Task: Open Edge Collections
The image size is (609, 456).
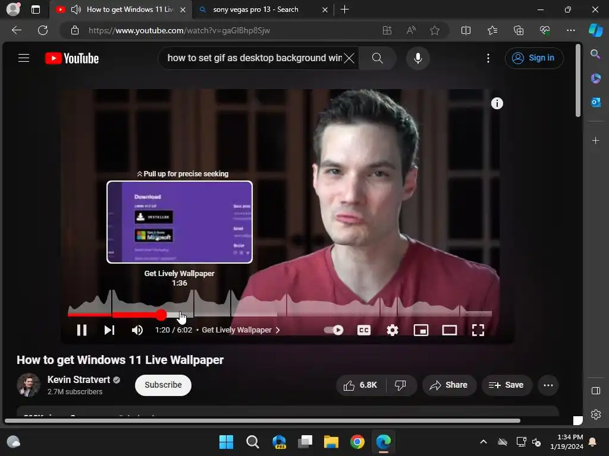Action: 519,30
